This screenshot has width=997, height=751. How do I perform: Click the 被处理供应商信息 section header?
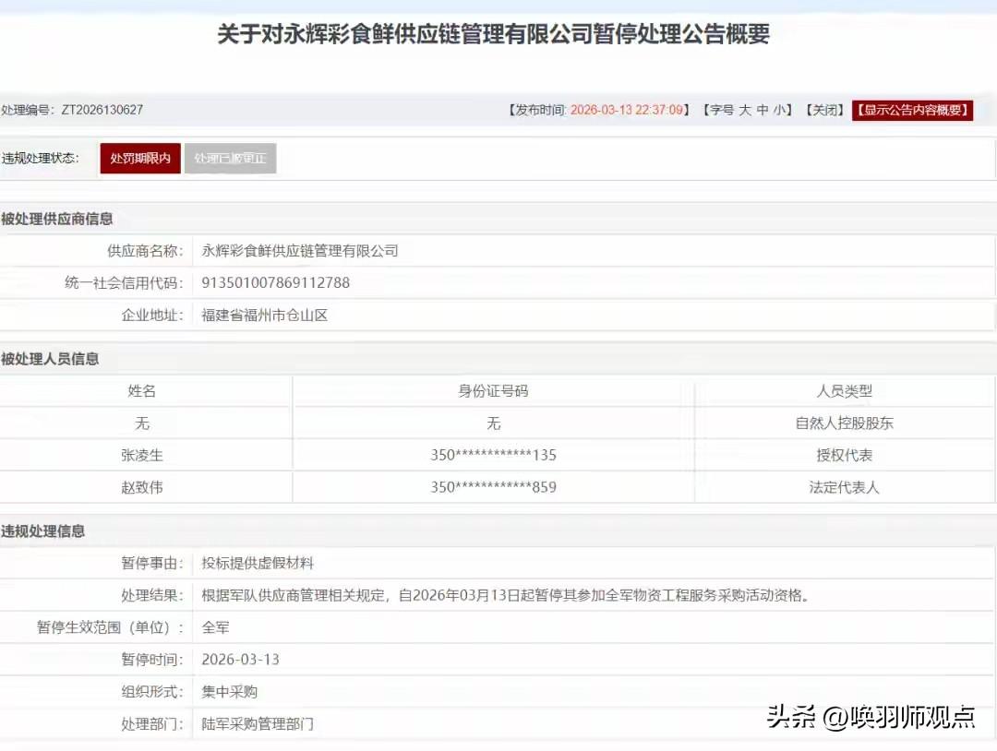(x=56, y=220)
